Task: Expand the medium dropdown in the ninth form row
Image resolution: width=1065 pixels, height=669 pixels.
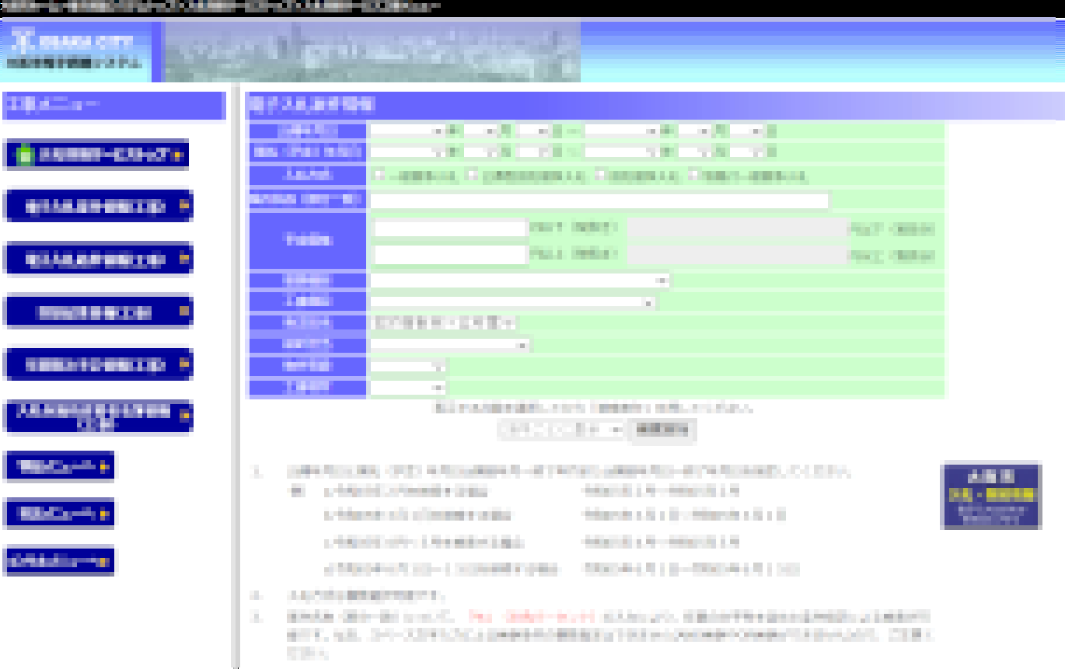Action: point(451,344)
